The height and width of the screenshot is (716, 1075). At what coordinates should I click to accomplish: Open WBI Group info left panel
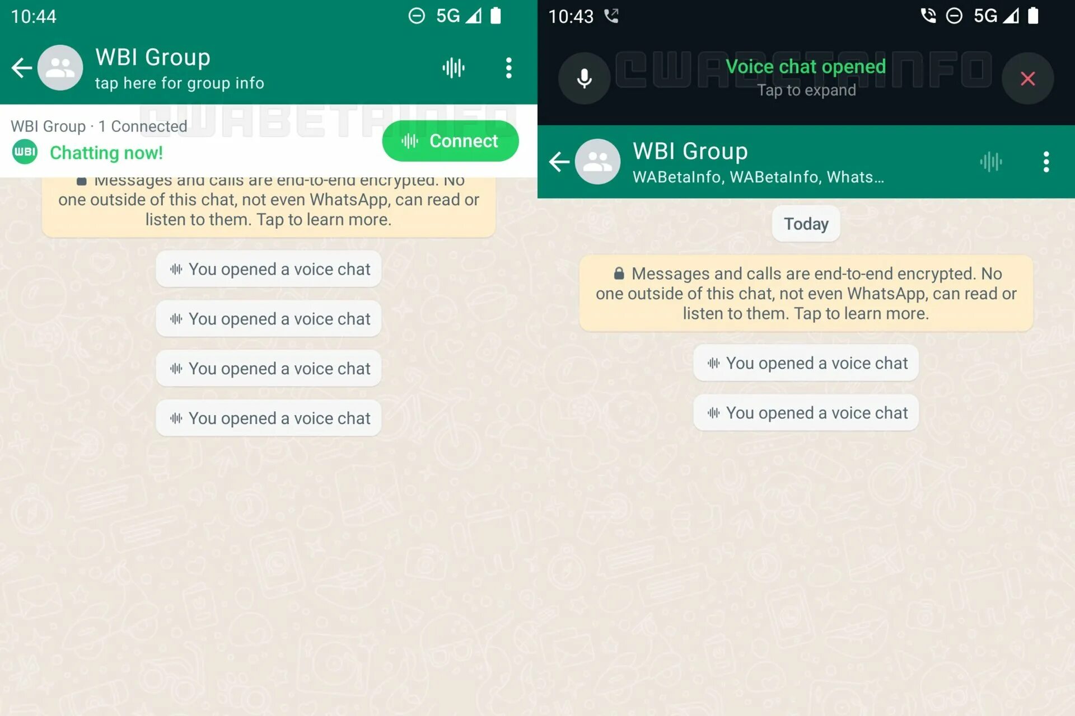pos(179,68)
